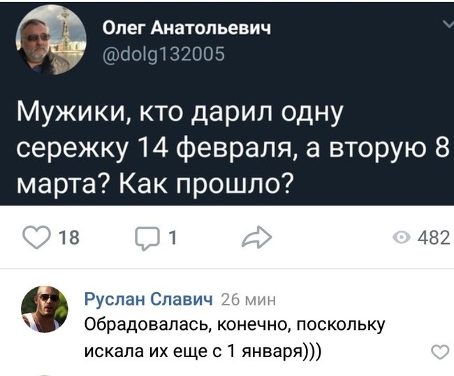Click the view count 482
Image resolution: width=454 pixels, height=376 pixels.
pos(433,238)
